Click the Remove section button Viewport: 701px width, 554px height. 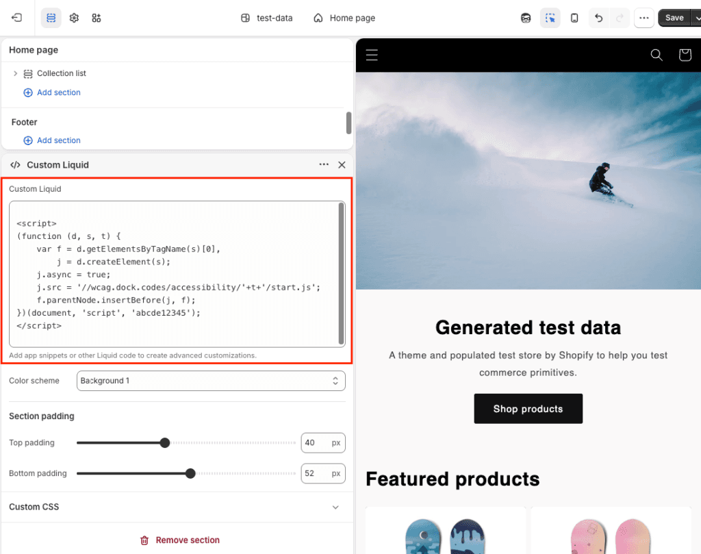click(x=180, y=540)
